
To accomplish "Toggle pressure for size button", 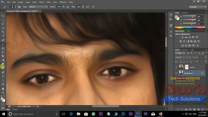I will coord(93,7).
